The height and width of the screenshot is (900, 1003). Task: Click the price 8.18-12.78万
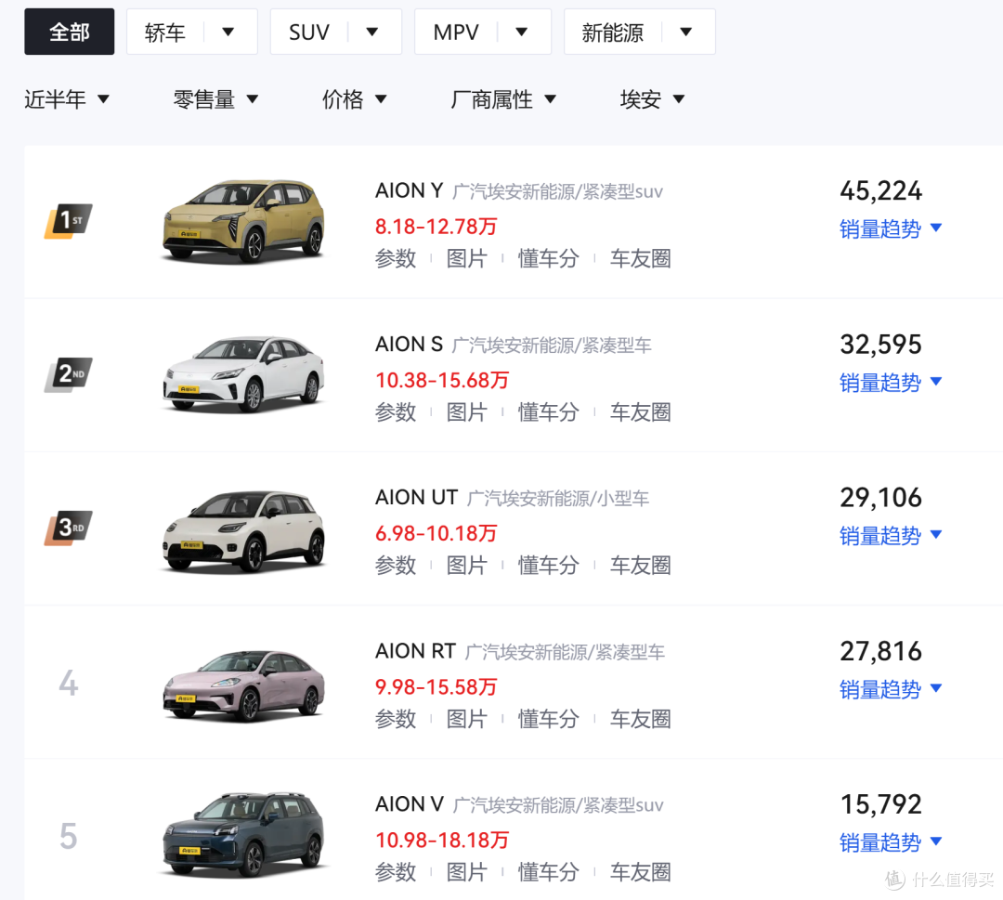point(436,227)
